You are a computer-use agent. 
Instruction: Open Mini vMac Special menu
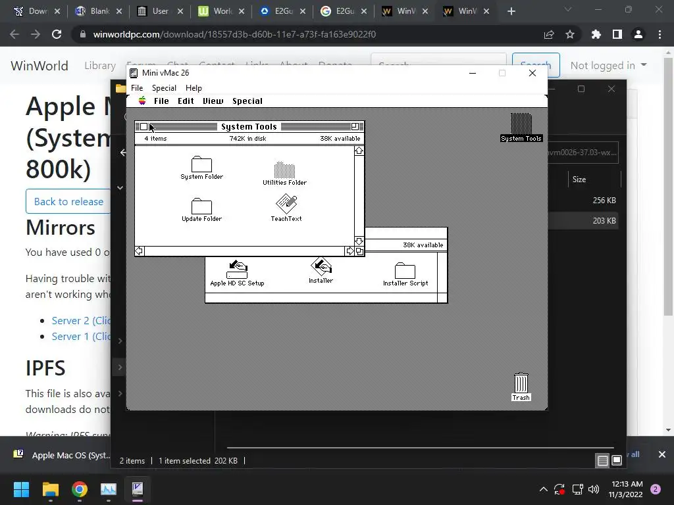164,87
